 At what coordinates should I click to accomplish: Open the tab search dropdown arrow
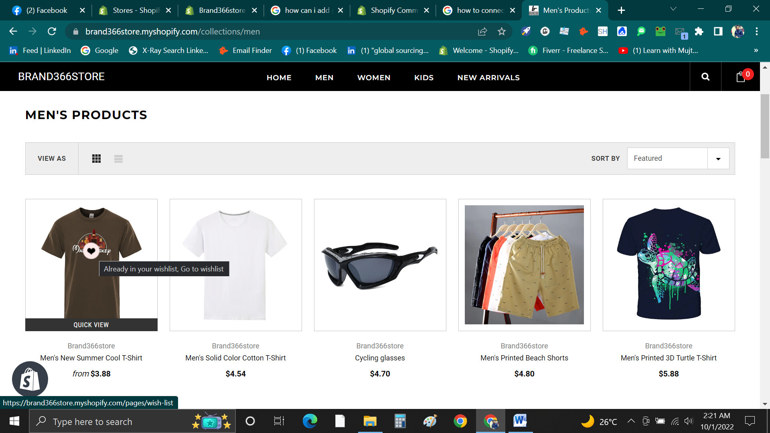tap(673, 9)
